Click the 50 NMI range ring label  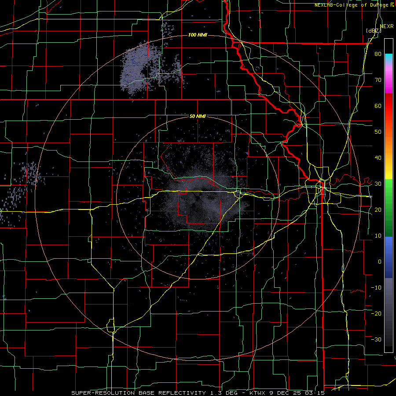198,116
